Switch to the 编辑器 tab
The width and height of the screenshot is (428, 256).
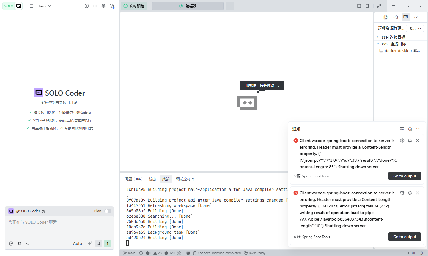coord(188,6)
